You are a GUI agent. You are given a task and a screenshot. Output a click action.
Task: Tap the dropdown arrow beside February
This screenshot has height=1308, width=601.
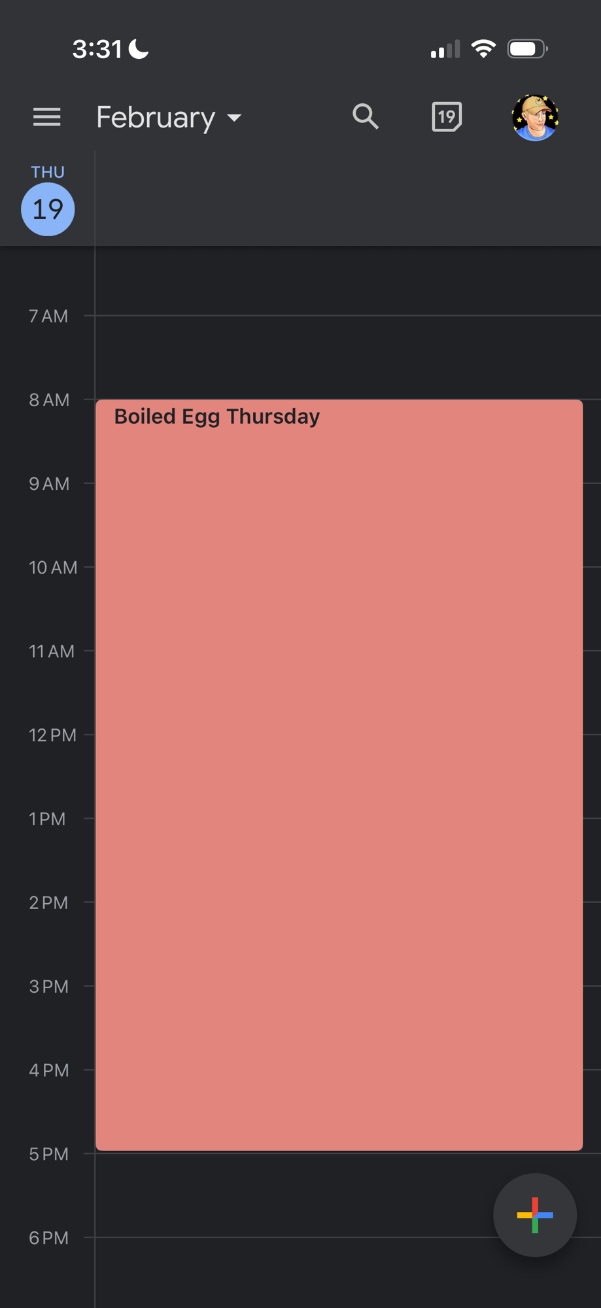pos(234,118)
